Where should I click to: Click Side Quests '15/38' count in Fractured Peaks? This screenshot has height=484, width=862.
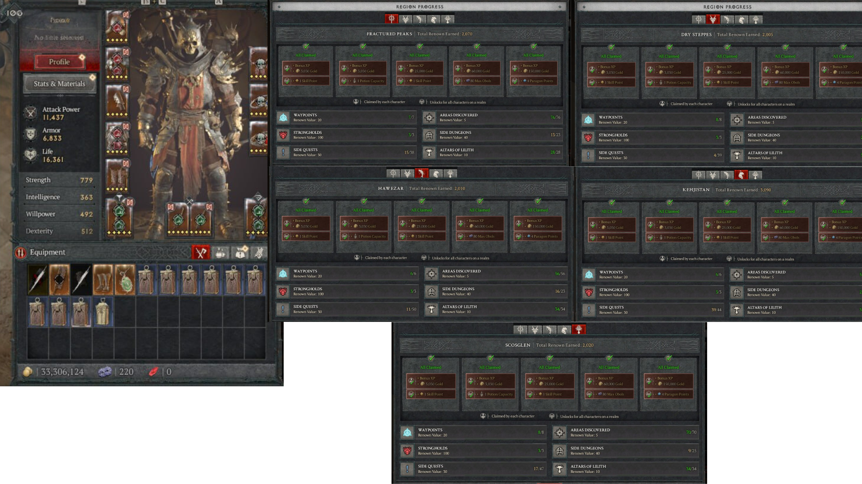coord(409,152)
